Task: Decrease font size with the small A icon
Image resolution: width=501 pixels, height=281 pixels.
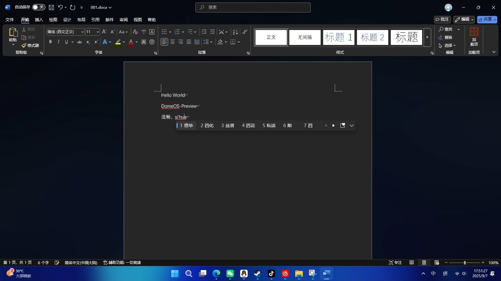Action: point(112,32)
